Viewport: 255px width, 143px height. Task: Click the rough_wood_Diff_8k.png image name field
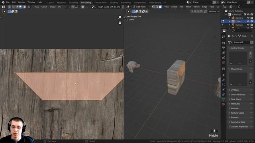pos(109,7)
